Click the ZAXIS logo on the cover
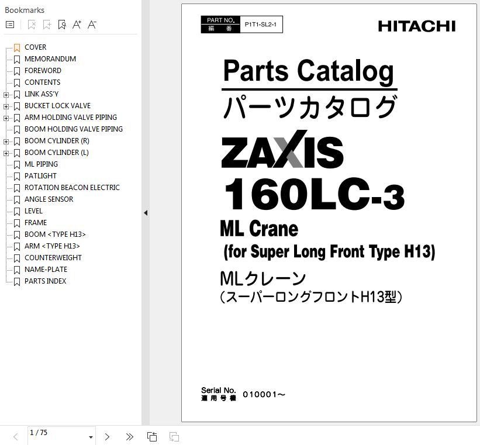 click(282, 149)
